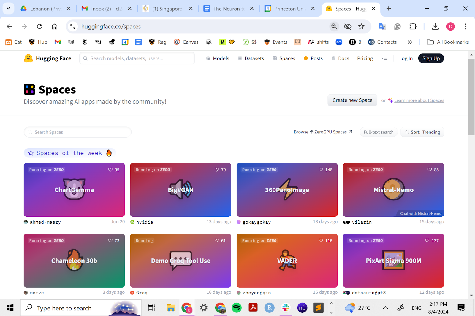Open the Sort: Trending dropdown

(422, 132)
